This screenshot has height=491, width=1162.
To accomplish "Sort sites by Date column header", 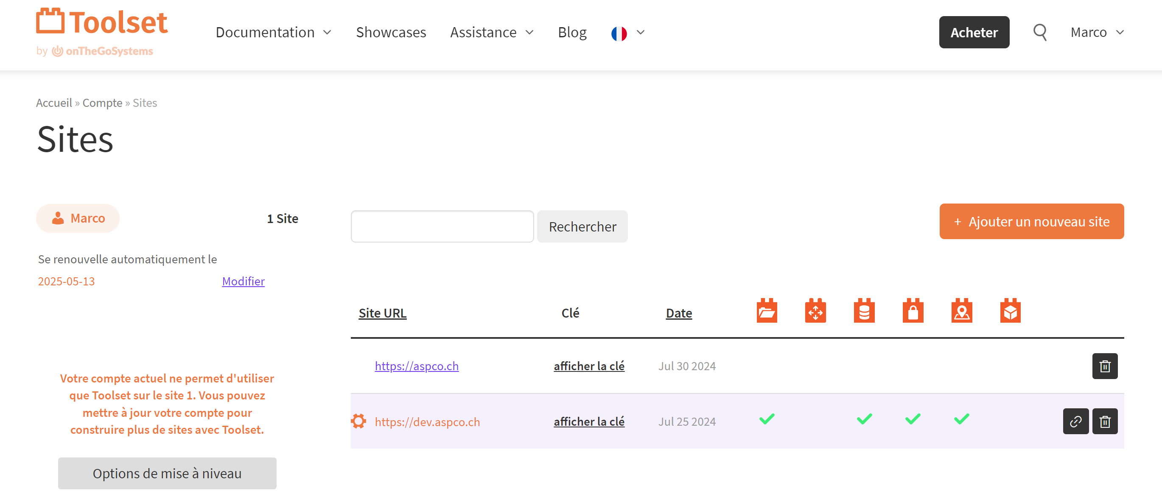I will [678, 313].
